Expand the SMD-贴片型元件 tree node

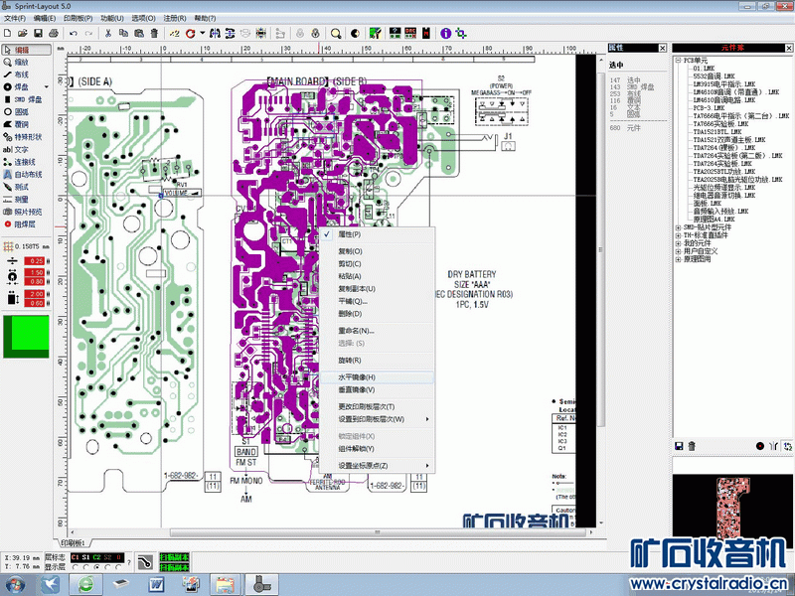point(678,227)
